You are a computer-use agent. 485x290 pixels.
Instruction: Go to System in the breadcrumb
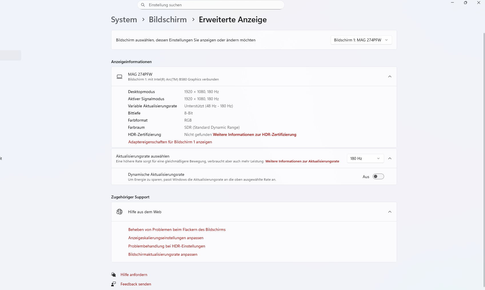point(124,20)
